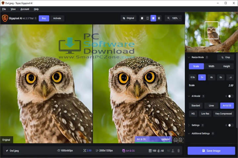Click the trash icon for Owl.jpeg

(x=178, y=150)
